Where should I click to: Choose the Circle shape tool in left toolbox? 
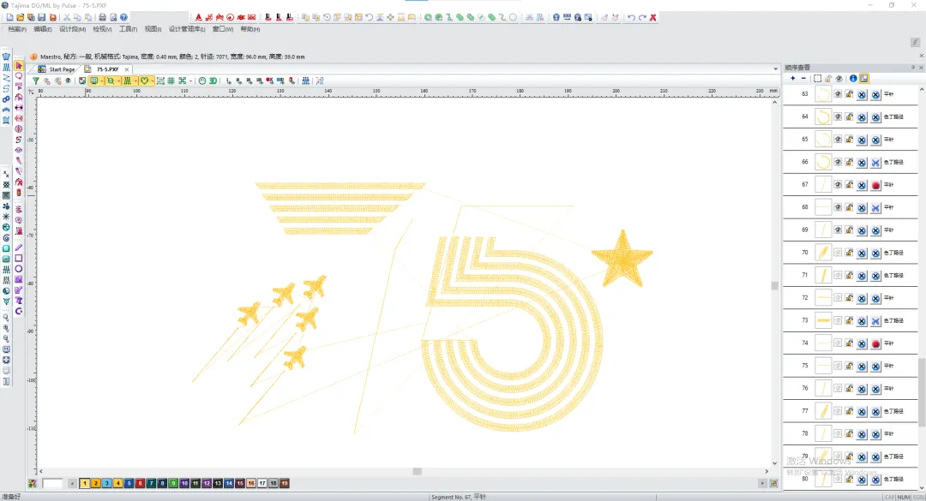[19, 269]
